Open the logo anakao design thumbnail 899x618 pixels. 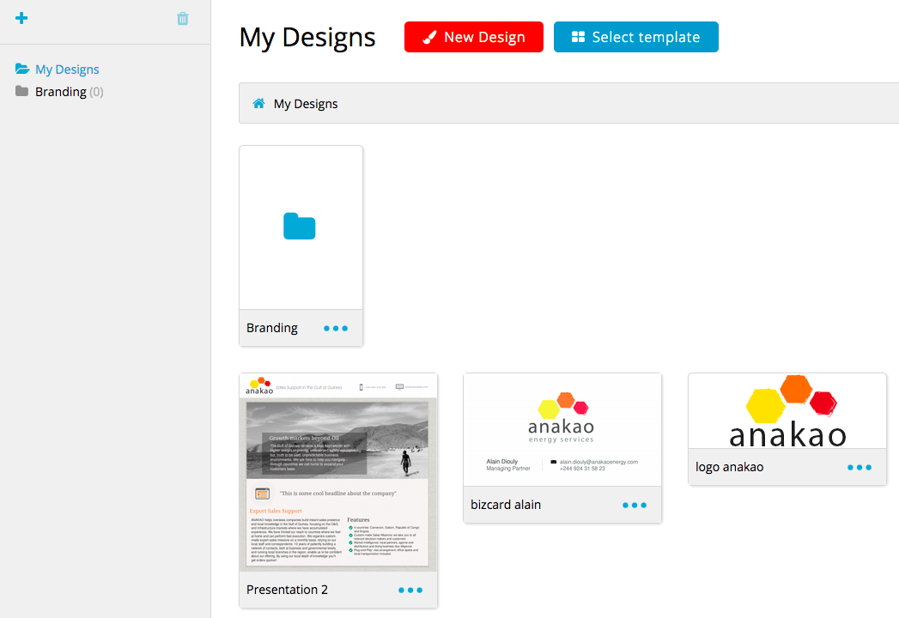click(x=787, y=410)
